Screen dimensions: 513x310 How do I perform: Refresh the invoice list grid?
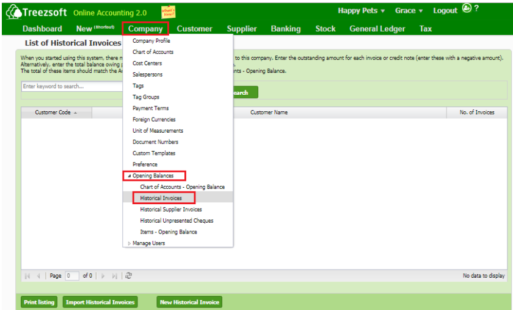(x=129, y=276)
